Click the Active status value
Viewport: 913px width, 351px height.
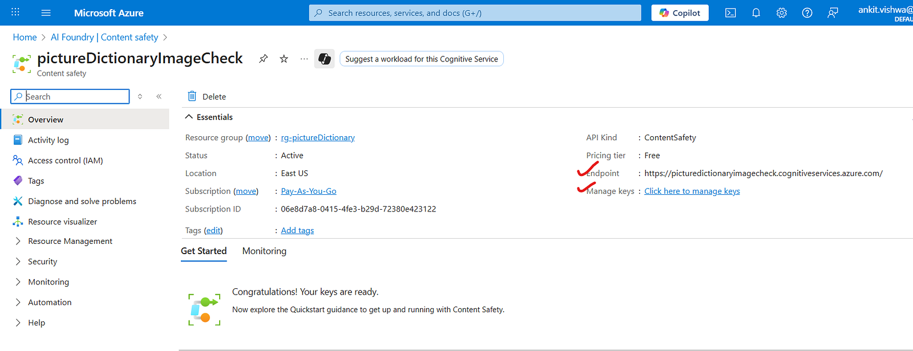point(292,156)
